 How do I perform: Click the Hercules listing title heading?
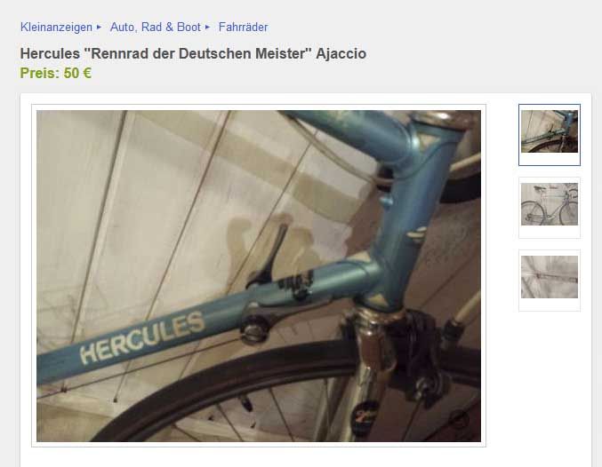(x=193, y=53)
